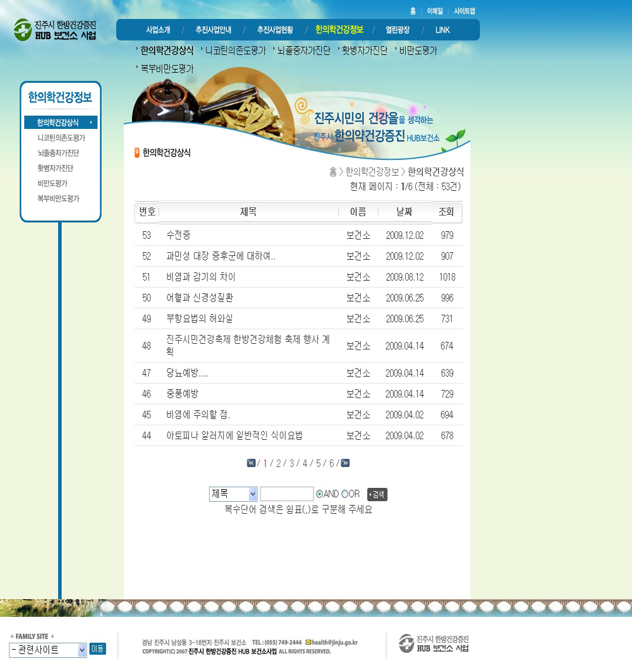
Task: Select the AND search radio button
Action: (x=319, y=494)
